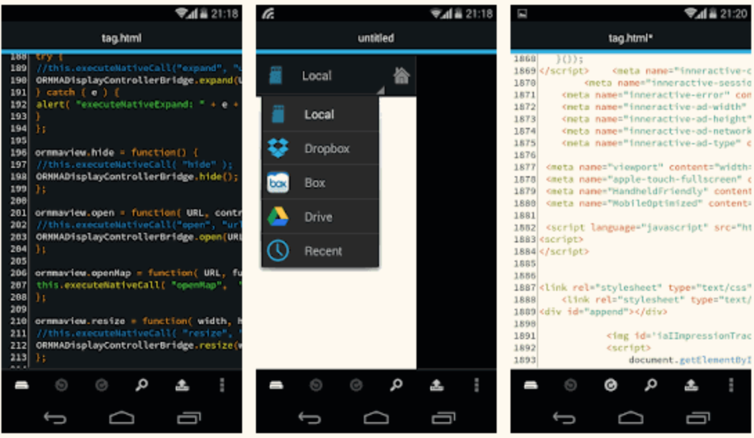754x438 pixels.
Task: Open overflow menu dots in right light tag.html* toolbar
Action: (731, 385)
